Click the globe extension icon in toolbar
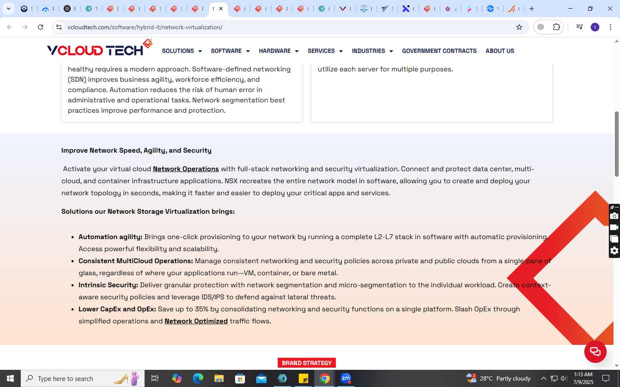620x387 pixels. [x=541, y=27]
